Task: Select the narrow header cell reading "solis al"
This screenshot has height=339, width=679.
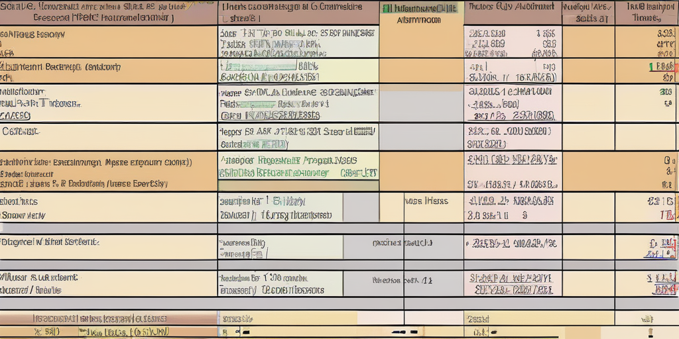Action: coord(588,13)
